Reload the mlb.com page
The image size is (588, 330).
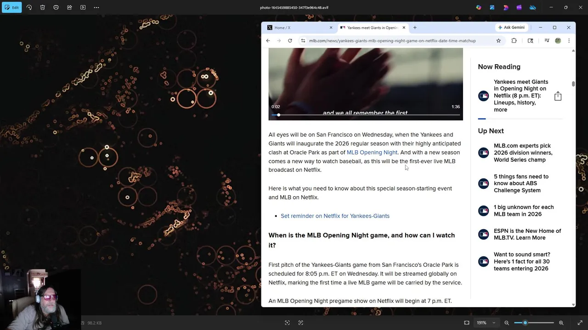290,41
